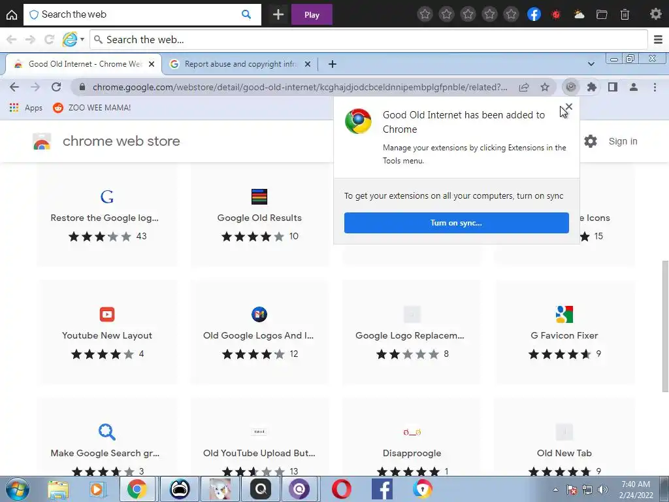669x502 pixels.
Task: Close the Report abuse tab
Action: [x=308, y=64]
